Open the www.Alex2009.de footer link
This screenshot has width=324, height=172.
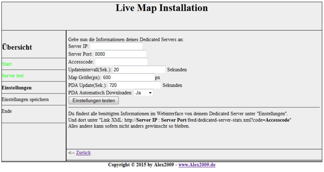[x=197, y=165]
